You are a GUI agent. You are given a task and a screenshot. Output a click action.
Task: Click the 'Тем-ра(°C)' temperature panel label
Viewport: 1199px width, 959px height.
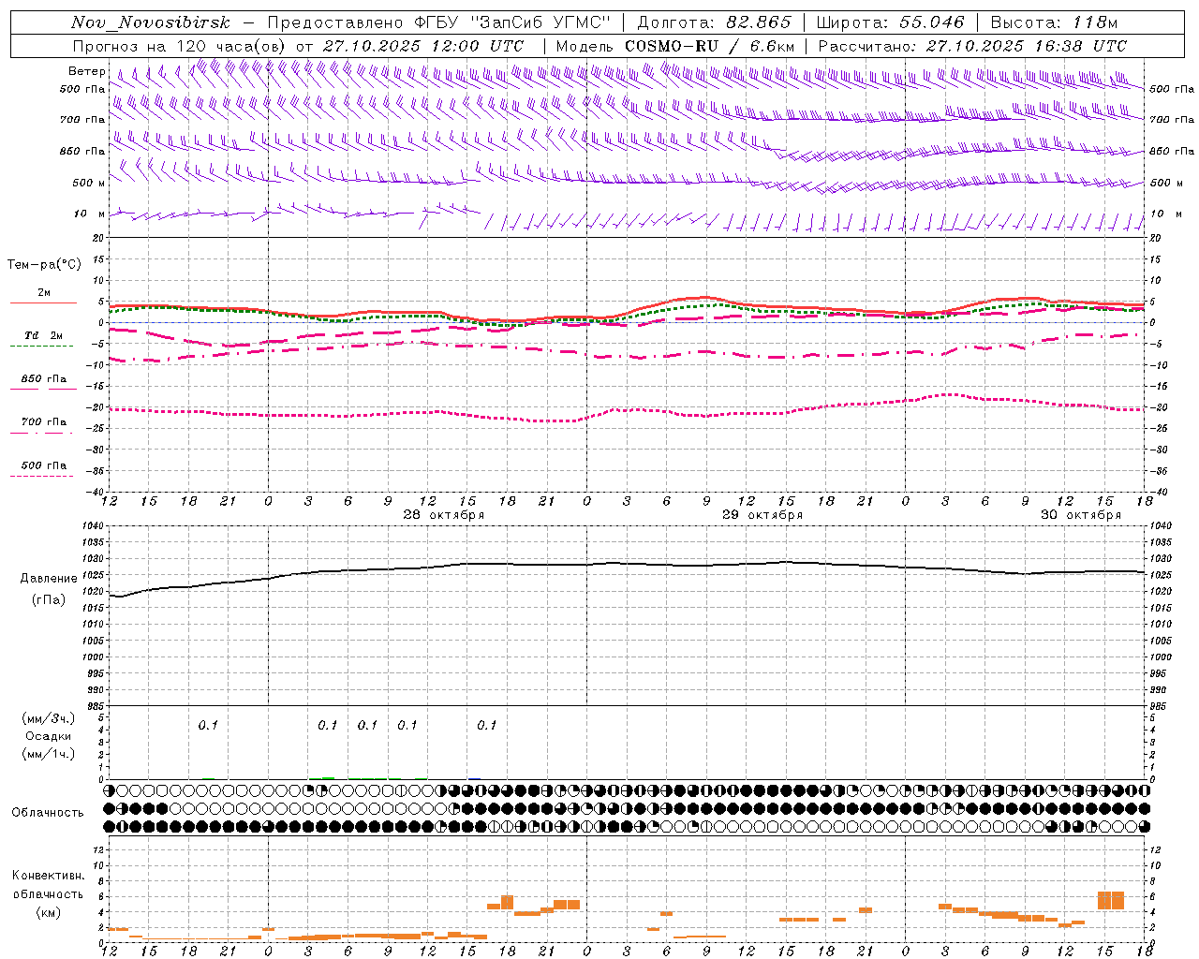(x=44, y=265)
